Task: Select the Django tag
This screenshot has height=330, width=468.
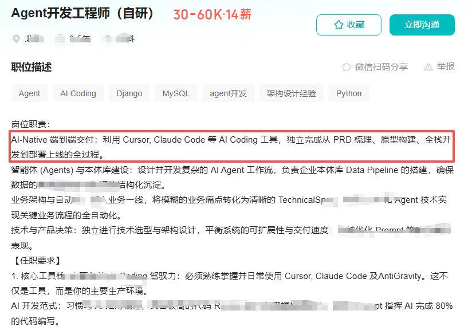Action: point(129,93)
